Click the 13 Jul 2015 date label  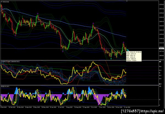(61, 107)
